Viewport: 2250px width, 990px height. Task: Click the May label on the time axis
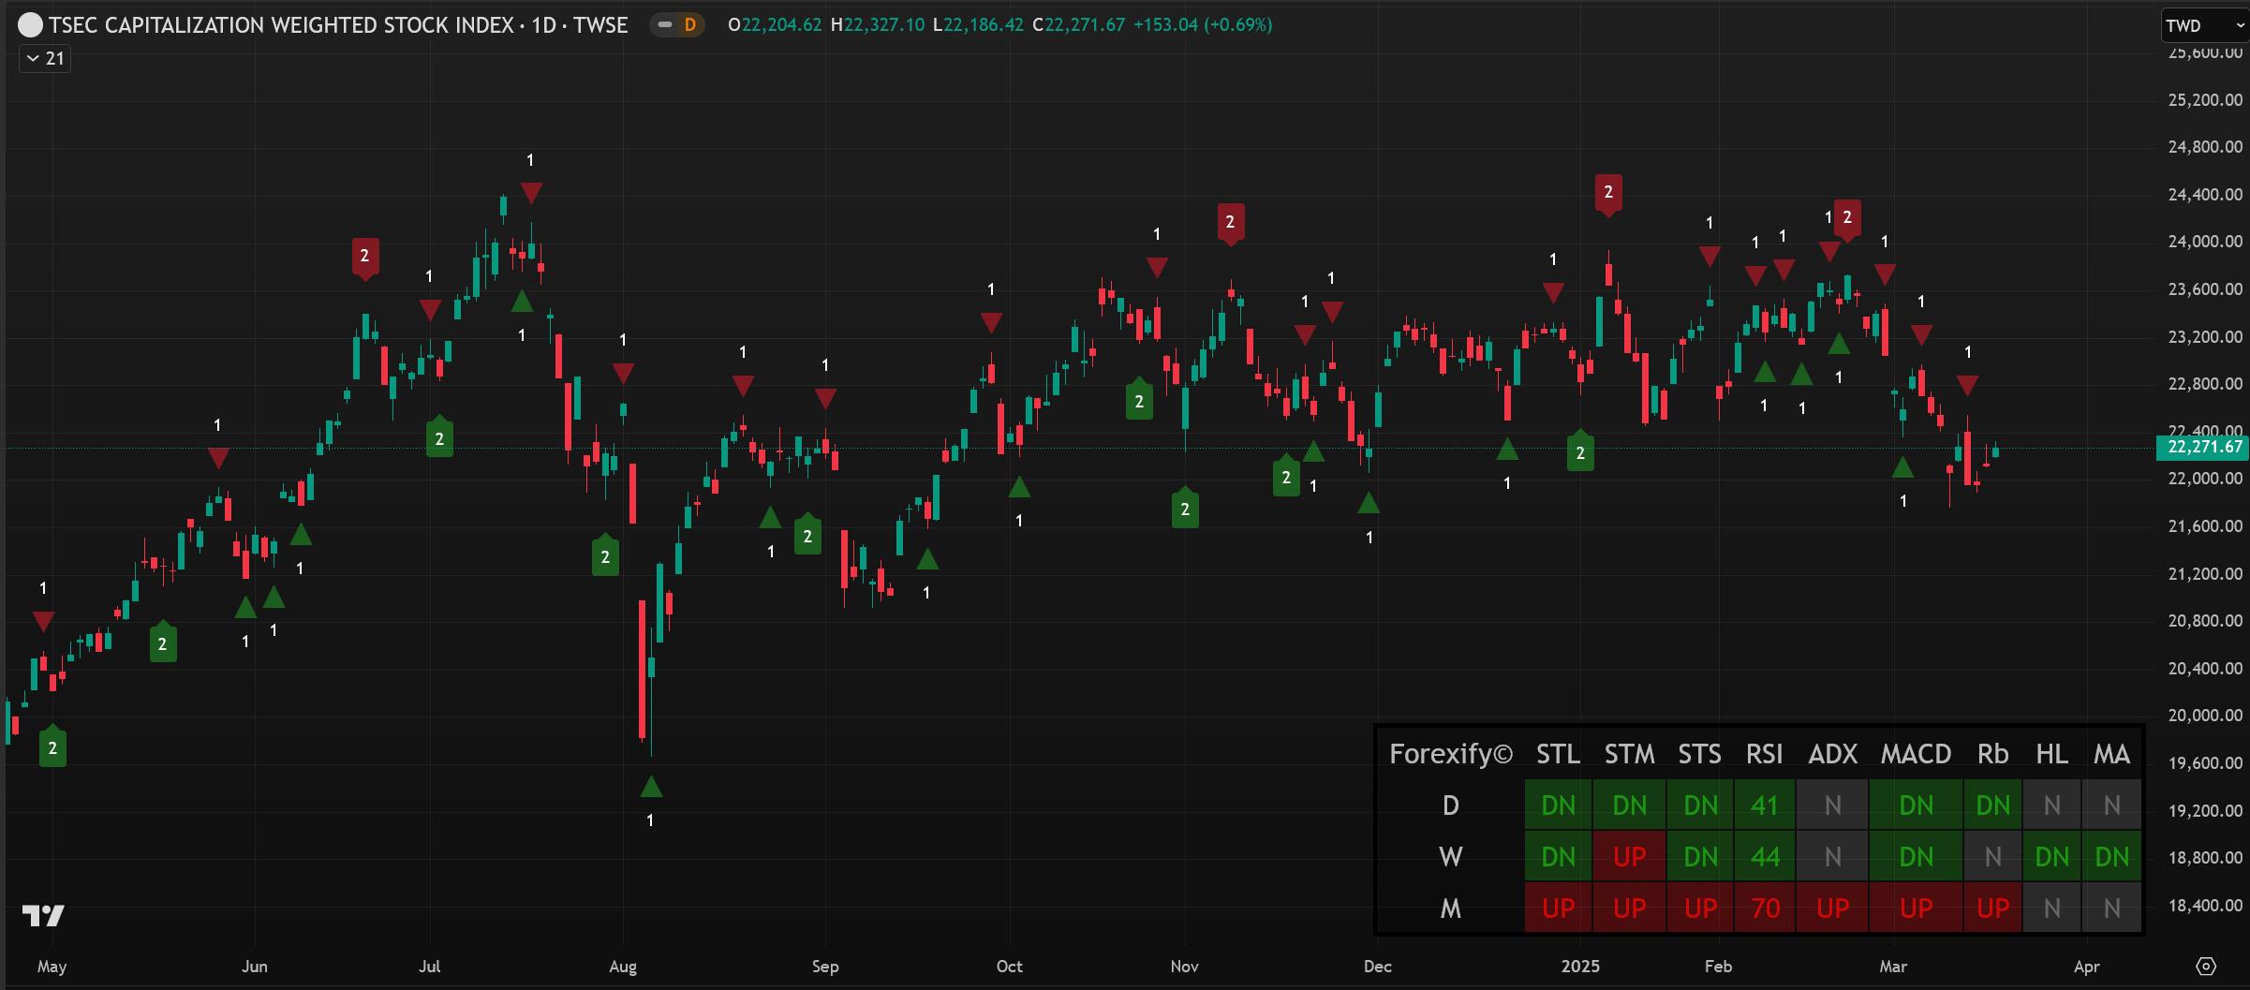click(x=52, y=966)
